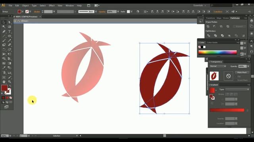Apply Gradient mode button below fill swatch
The image size is (254, 142).
[7, 98]
